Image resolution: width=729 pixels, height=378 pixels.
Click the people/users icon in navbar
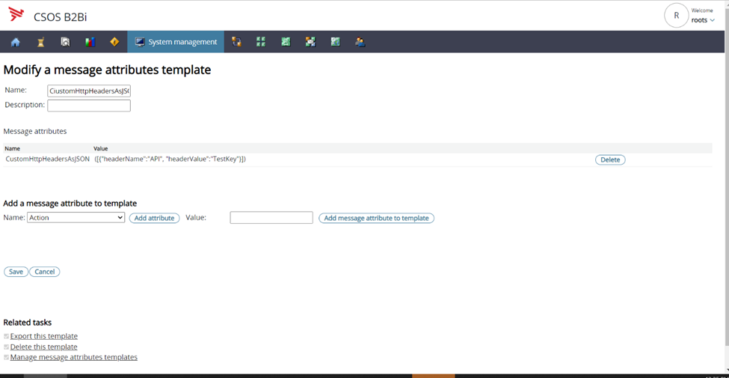(x=360, y=42)
